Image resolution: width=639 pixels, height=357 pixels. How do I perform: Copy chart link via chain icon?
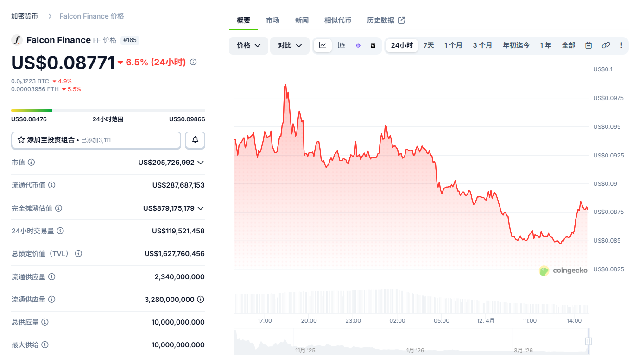coord(606,45)
